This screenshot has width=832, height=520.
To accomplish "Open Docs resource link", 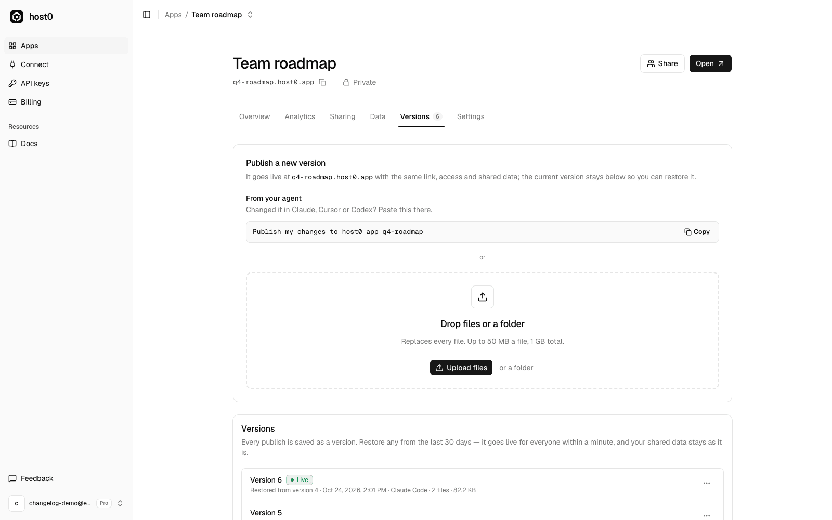I will pos(66,144).
